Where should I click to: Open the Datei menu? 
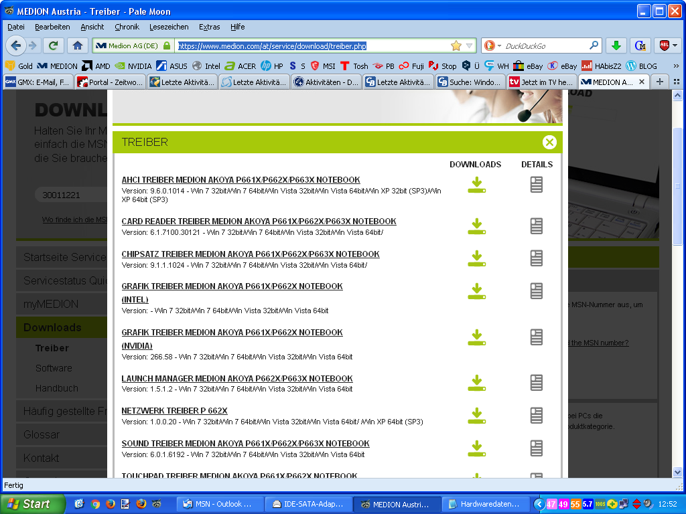click(x=16, y=27)
